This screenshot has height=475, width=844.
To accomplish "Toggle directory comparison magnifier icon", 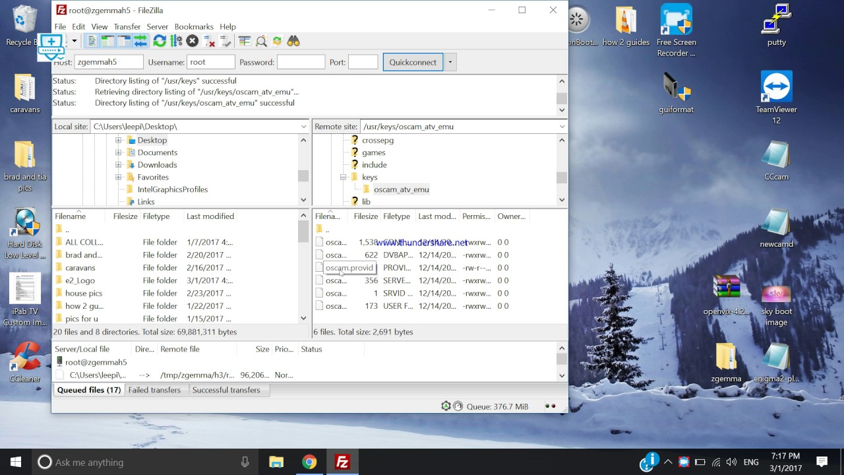I will pos(261,41).
